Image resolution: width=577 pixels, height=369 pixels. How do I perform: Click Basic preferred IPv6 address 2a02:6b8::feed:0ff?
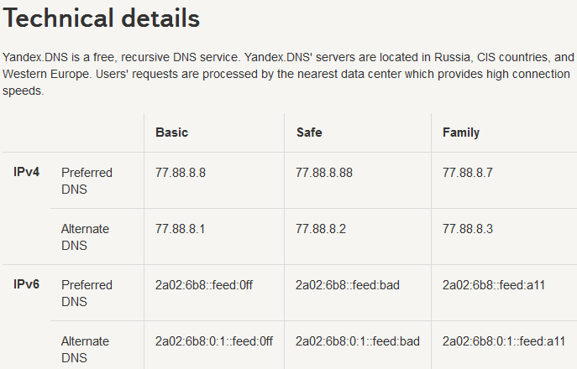204,285
